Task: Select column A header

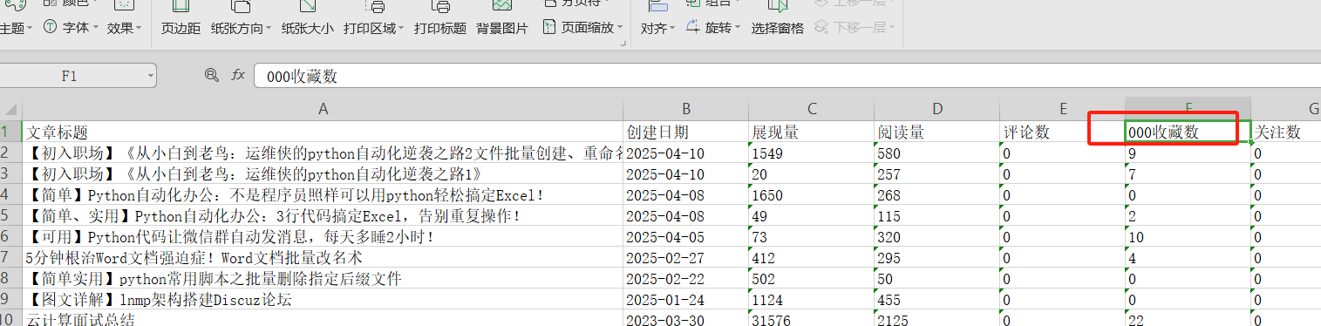Action: 323,109
